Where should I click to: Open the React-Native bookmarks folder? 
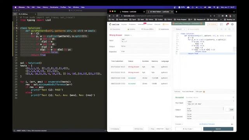click(x=122, y=19)
